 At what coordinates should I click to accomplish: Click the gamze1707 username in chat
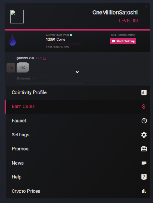click(x=25, y=58)
